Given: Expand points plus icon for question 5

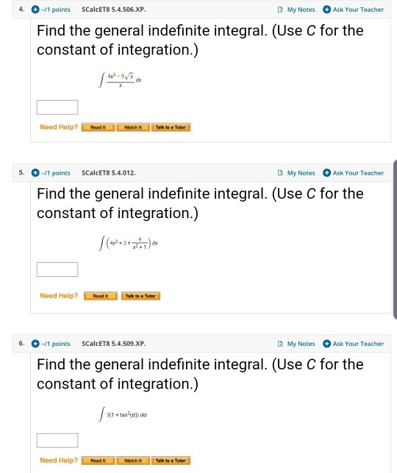Looking at the screenshot, I should point(35,173).
